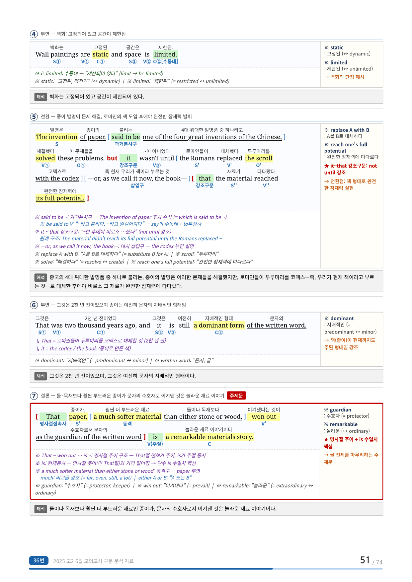412x582 pixels.
Task: Click the bold sidebar vocabulary entry 'dominant'
Action: point(339,319)
